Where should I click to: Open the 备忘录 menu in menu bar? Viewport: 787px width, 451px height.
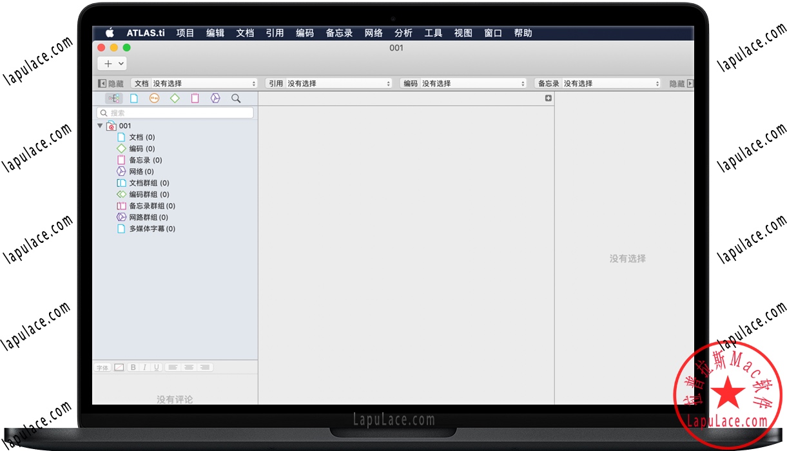pos(339,33)
